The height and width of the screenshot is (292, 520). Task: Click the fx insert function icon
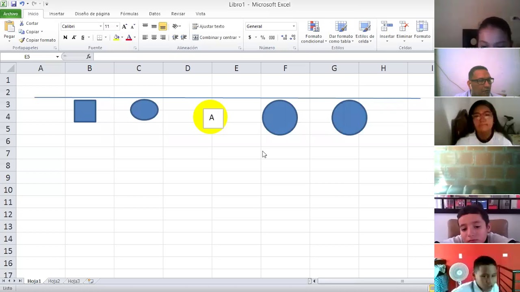point(89,57)
